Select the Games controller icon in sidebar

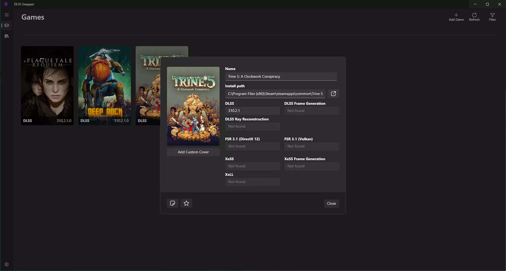point(7,25)
